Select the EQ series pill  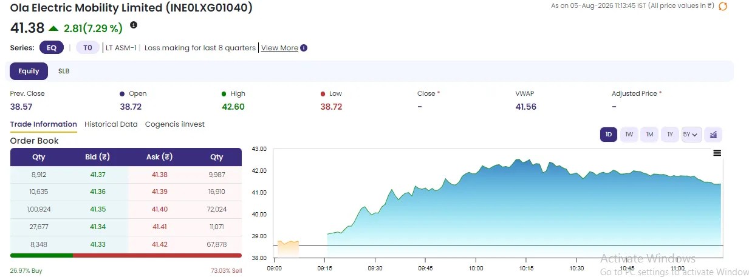click(x=52, y=48)
